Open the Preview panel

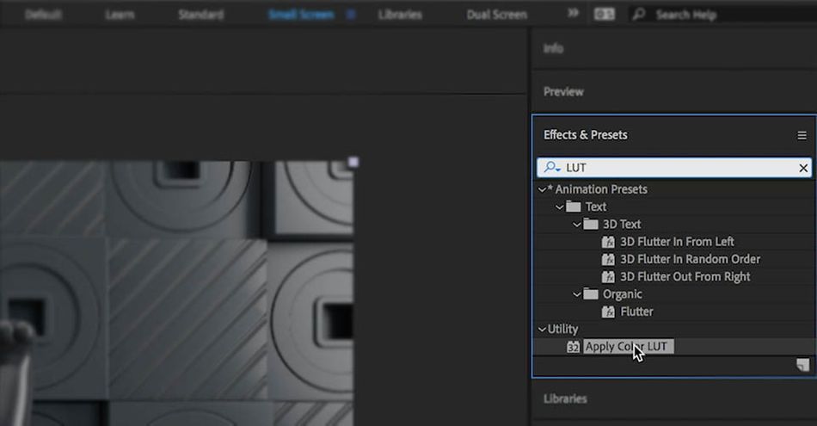563,92
